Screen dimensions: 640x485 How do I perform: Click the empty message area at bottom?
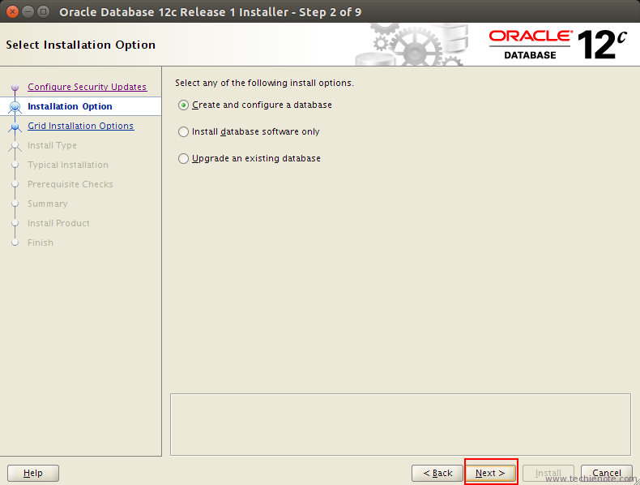400,424
